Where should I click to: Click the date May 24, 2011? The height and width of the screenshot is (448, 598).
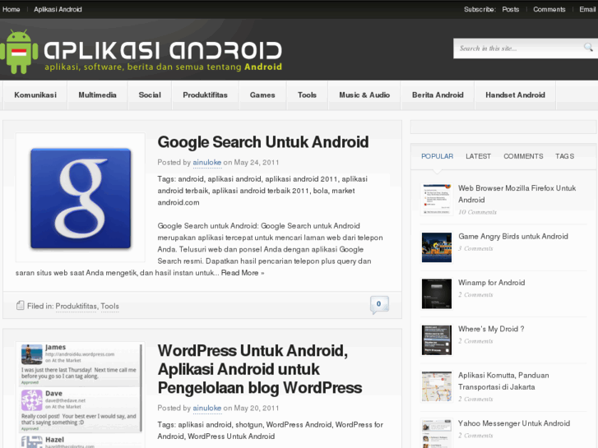pyautogui.click(x=257, y=163)
